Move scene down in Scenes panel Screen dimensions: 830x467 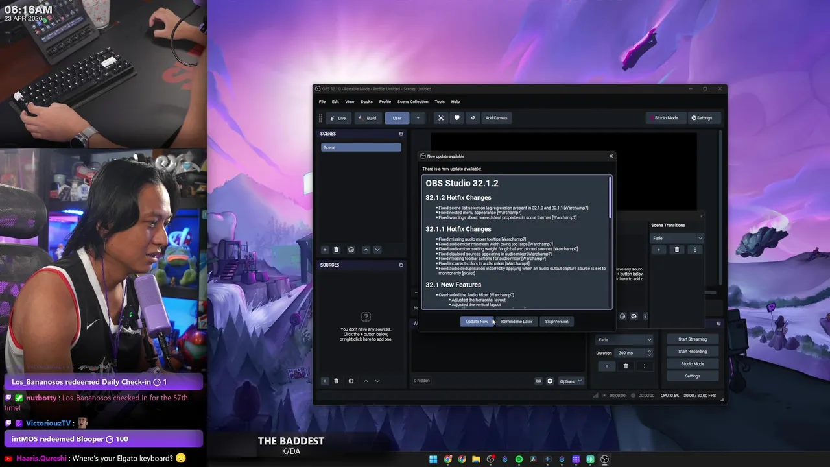click(377, 250)
